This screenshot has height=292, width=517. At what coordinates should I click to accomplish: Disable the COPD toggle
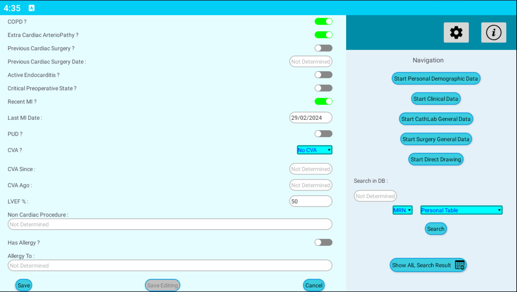323,22
